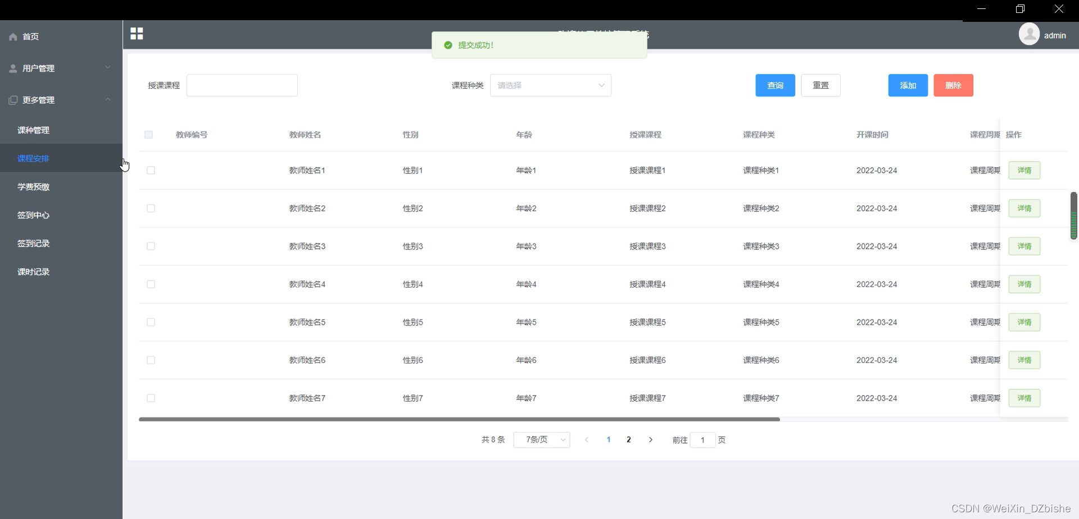
Task: Click the home icon beside 首页
Action: tap(13, 36)
